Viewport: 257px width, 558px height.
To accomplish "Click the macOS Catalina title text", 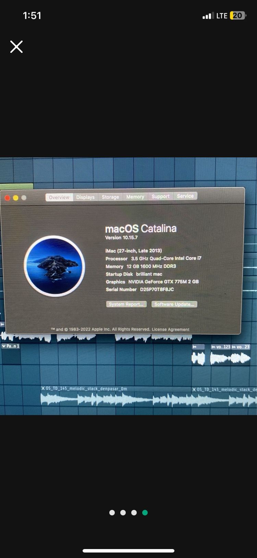I will tap(141, 228).
